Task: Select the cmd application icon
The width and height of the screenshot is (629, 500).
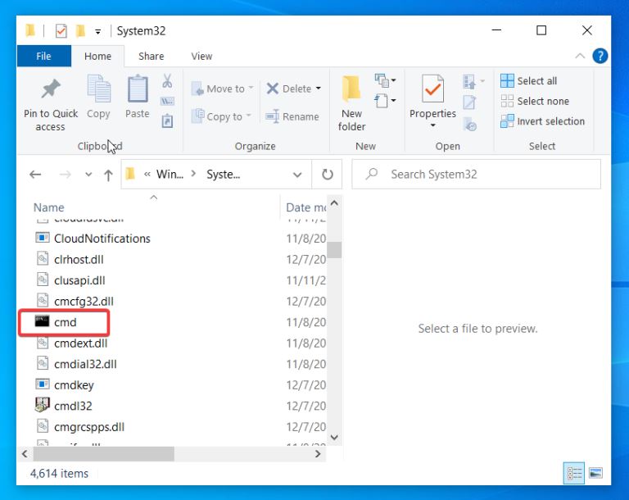Action: tap(42, 321)
